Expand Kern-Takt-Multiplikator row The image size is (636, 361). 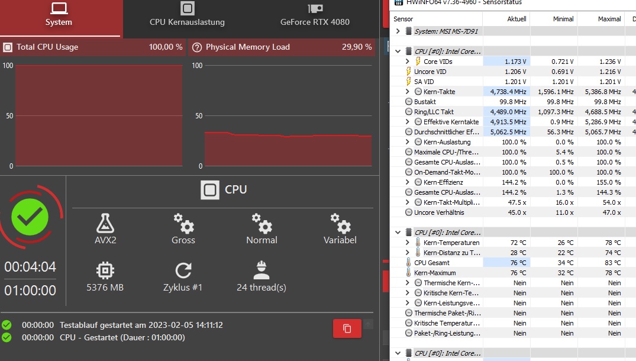pos(408,202)
